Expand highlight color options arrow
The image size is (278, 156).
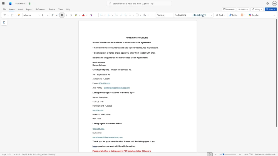[79, 15]
